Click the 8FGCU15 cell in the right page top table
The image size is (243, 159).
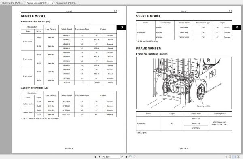[184, 28]
